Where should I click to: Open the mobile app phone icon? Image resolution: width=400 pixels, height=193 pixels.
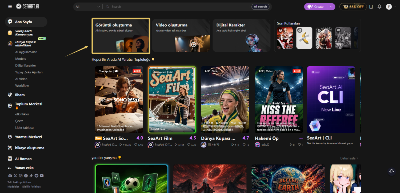pos(371,7)
